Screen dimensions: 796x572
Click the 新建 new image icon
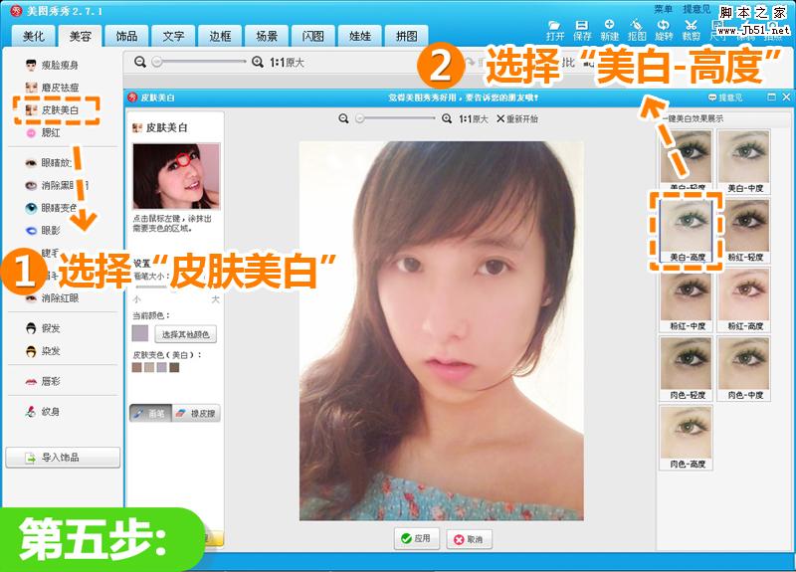click(609, 31)
